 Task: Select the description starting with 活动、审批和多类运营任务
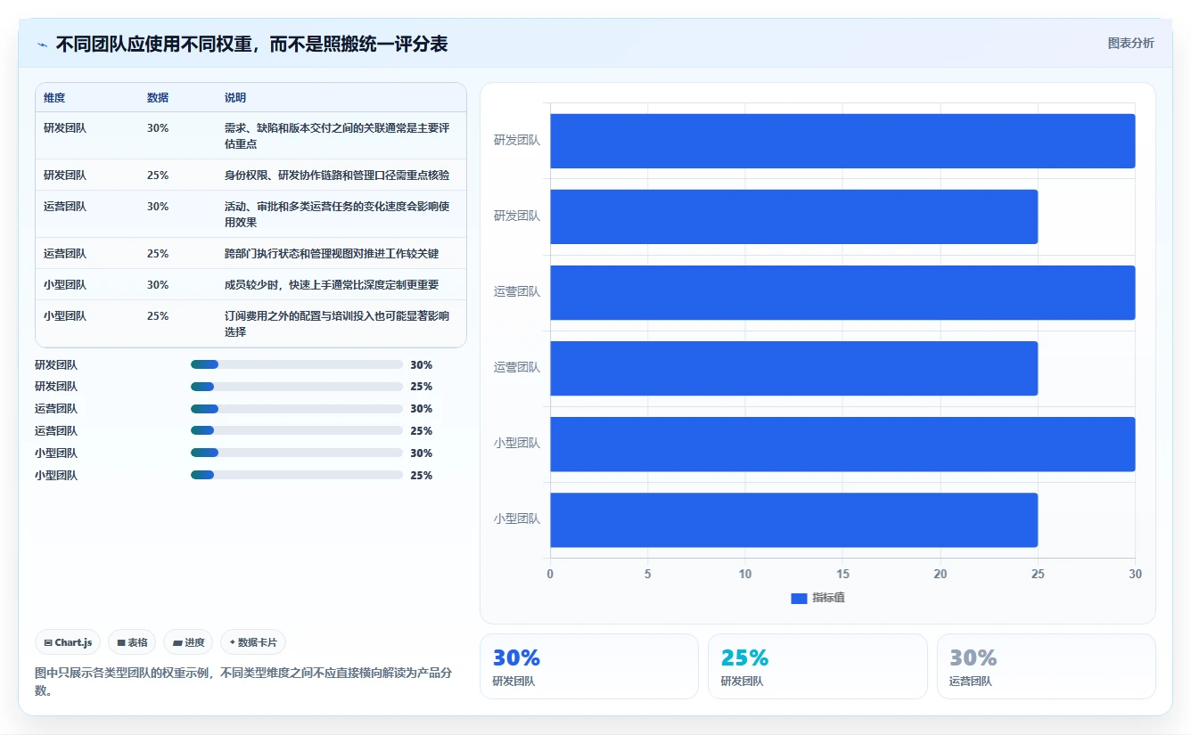click(x=337, y=214)
